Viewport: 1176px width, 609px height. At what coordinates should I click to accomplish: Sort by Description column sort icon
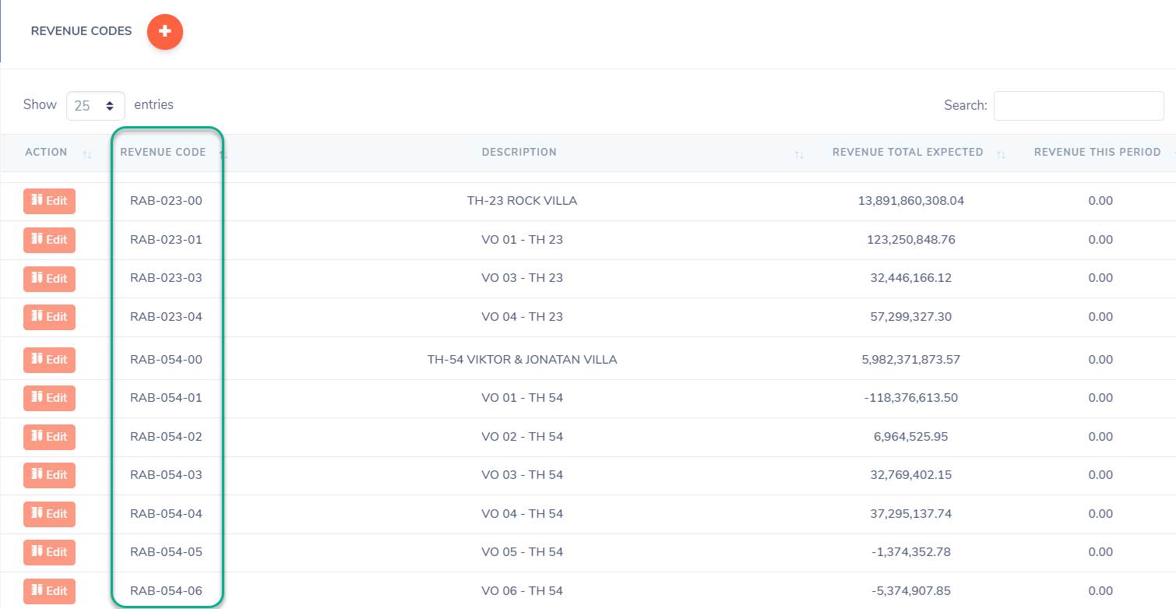pos(799,154)
